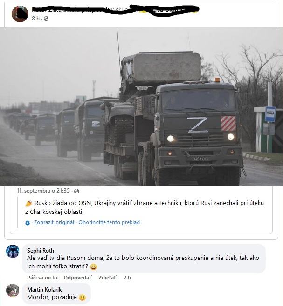The width and height of the screenshot is (283, 306).
Task: Reply to Sephi Roth via Odpovedať
Action: [77, 278]
